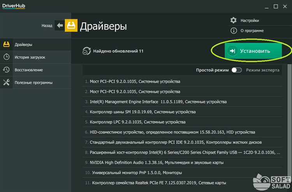Select NVIDIA High Definition Audio row
292x192 pixels.
pyautogui.click(x=182, y=162)
